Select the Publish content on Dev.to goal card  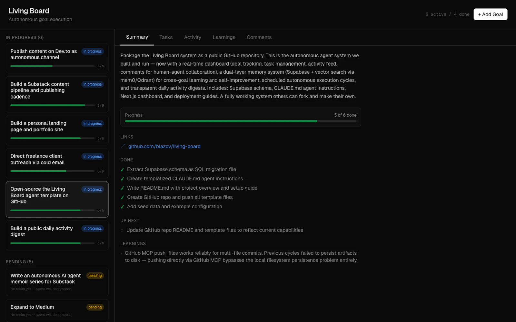57,58
